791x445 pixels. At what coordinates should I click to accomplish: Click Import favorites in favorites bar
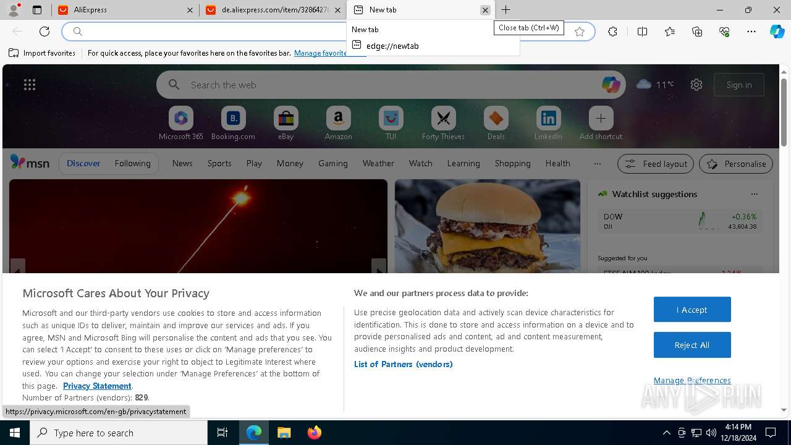(x=42, y=53)
